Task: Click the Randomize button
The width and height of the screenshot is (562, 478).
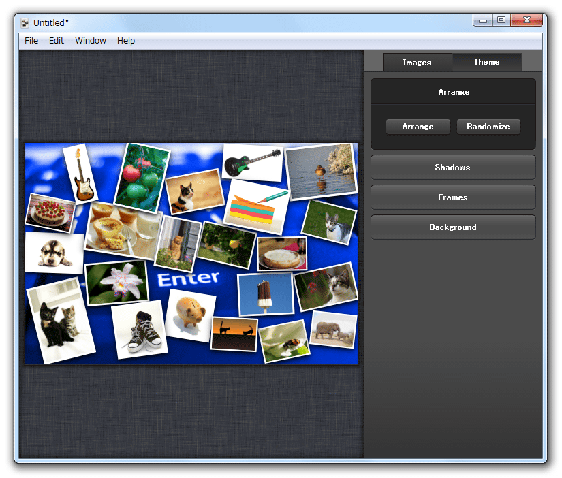Action: tap(488, 127)
